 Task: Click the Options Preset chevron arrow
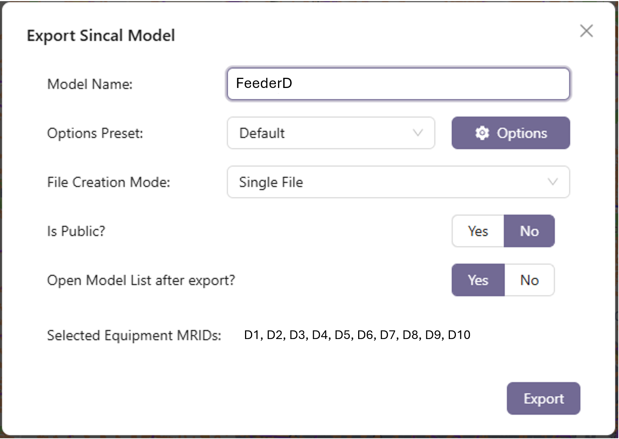418,133
